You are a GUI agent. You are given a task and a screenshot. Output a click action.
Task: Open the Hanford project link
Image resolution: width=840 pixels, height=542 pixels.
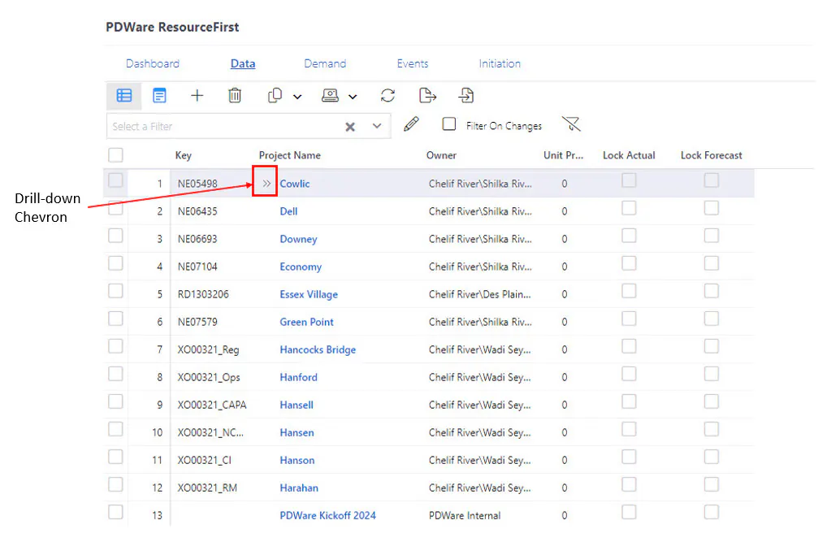pos(298,377)
